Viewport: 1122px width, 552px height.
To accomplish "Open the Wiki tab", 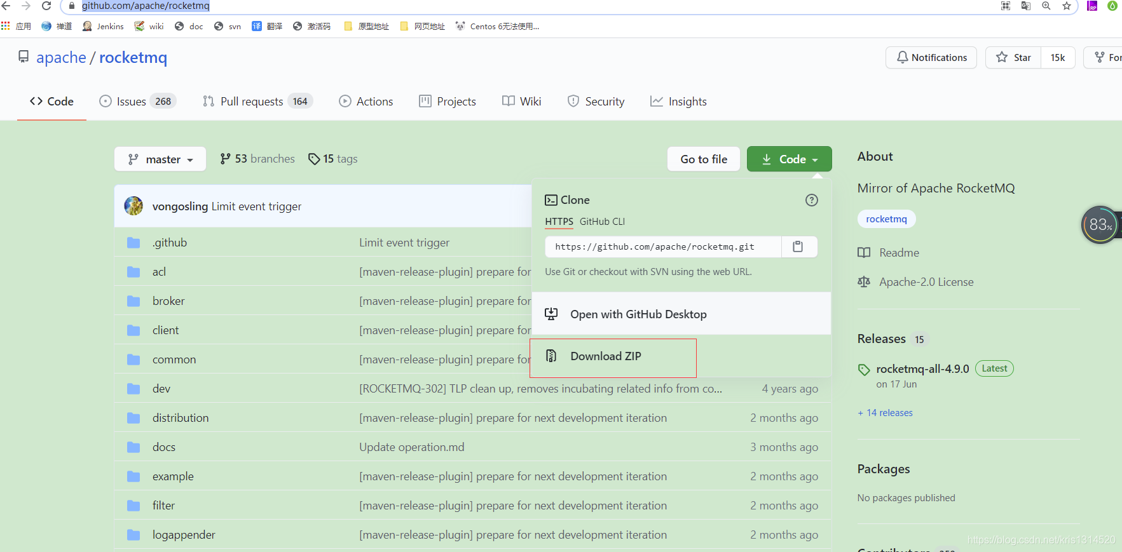I will point(522,102).
